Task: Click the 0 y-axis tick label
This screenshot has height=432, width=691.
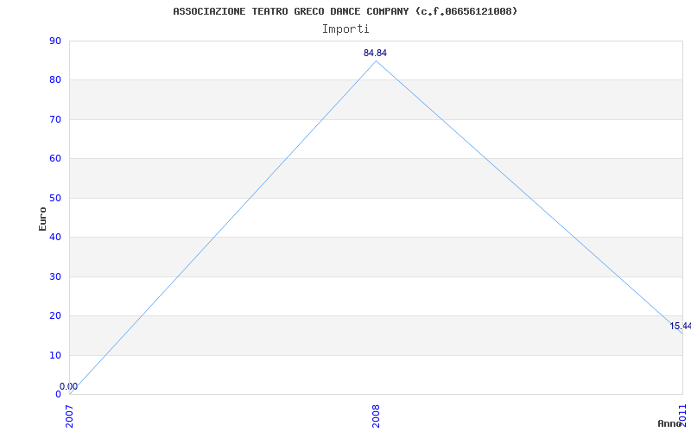Action: [x=58, y=395]
